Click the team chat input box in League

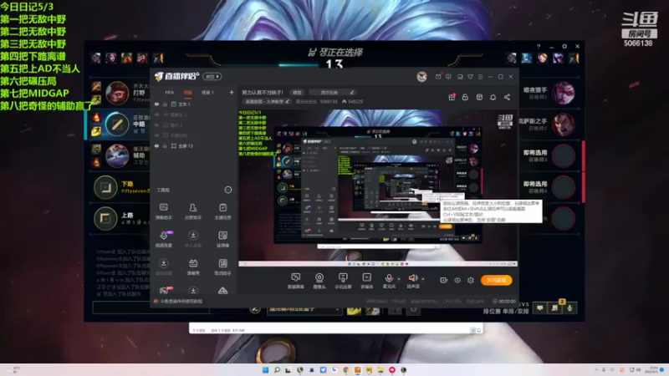pyautogui.click(x=151, y=307)
